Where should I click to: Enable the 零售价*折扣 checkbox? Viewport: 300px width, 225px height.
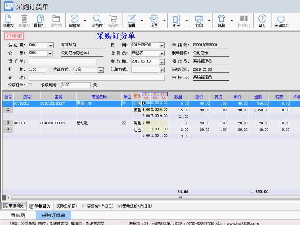pyautogui.click(x=84, y=206)
